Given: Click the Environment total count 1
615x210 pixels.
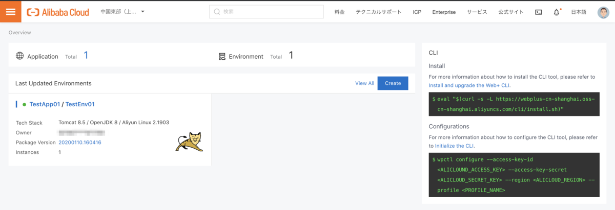Looking at the screenshot, I should click(x=291, y=55).
